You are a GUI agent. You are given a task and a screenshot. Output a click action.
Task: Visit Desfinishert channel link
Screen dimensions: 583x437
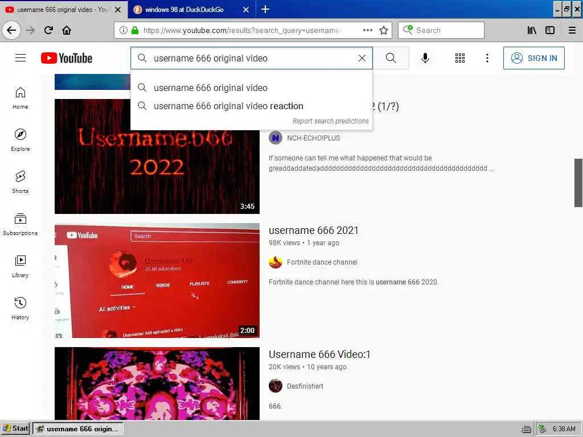click(x=305, y=386)
